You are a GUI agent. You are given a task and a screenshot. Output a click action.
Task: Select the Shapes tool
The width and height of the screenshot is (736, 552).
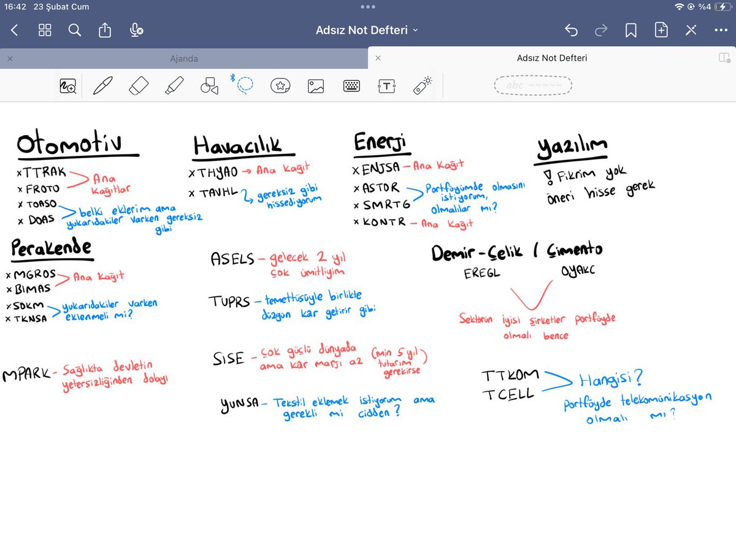pyautogui.click(x=210, y=86)
